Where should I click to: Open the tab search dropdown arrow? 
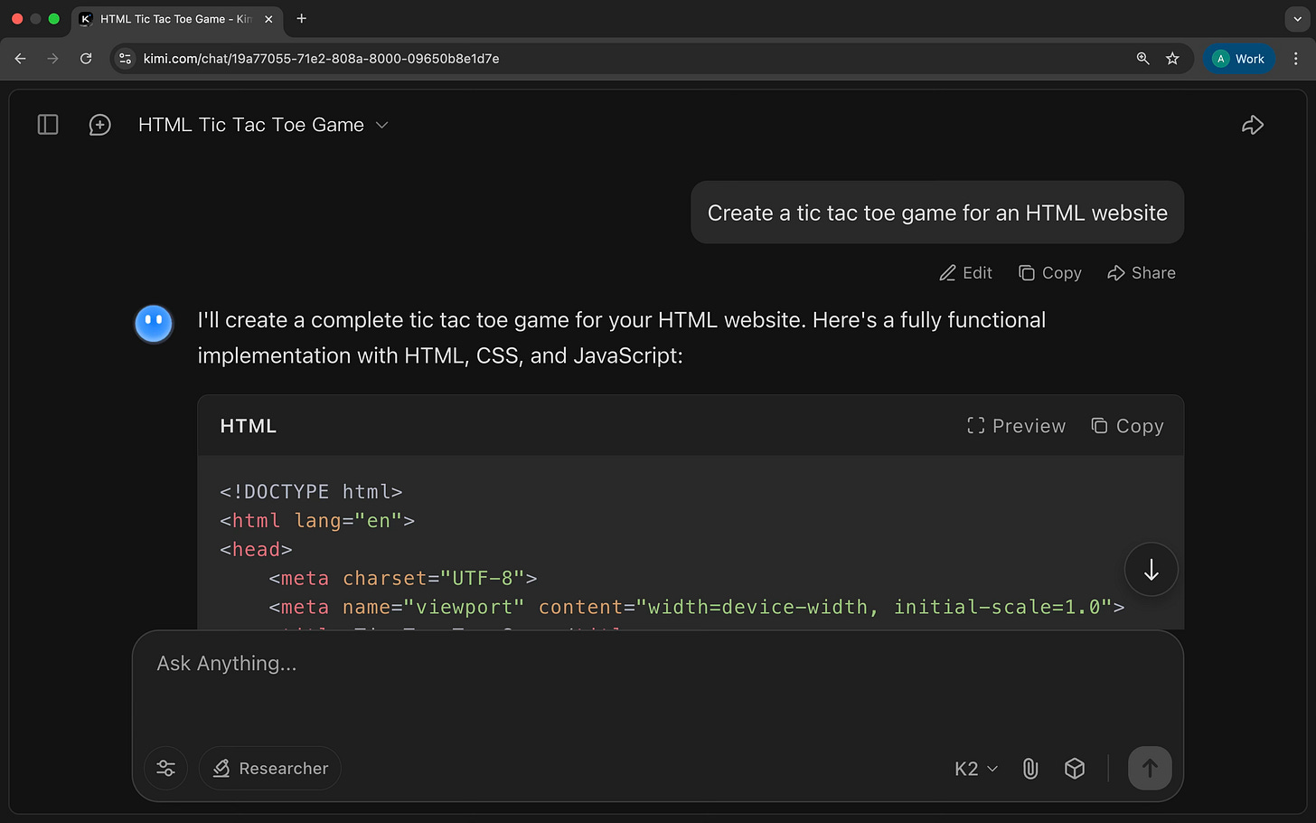[x=1297, y=18]
